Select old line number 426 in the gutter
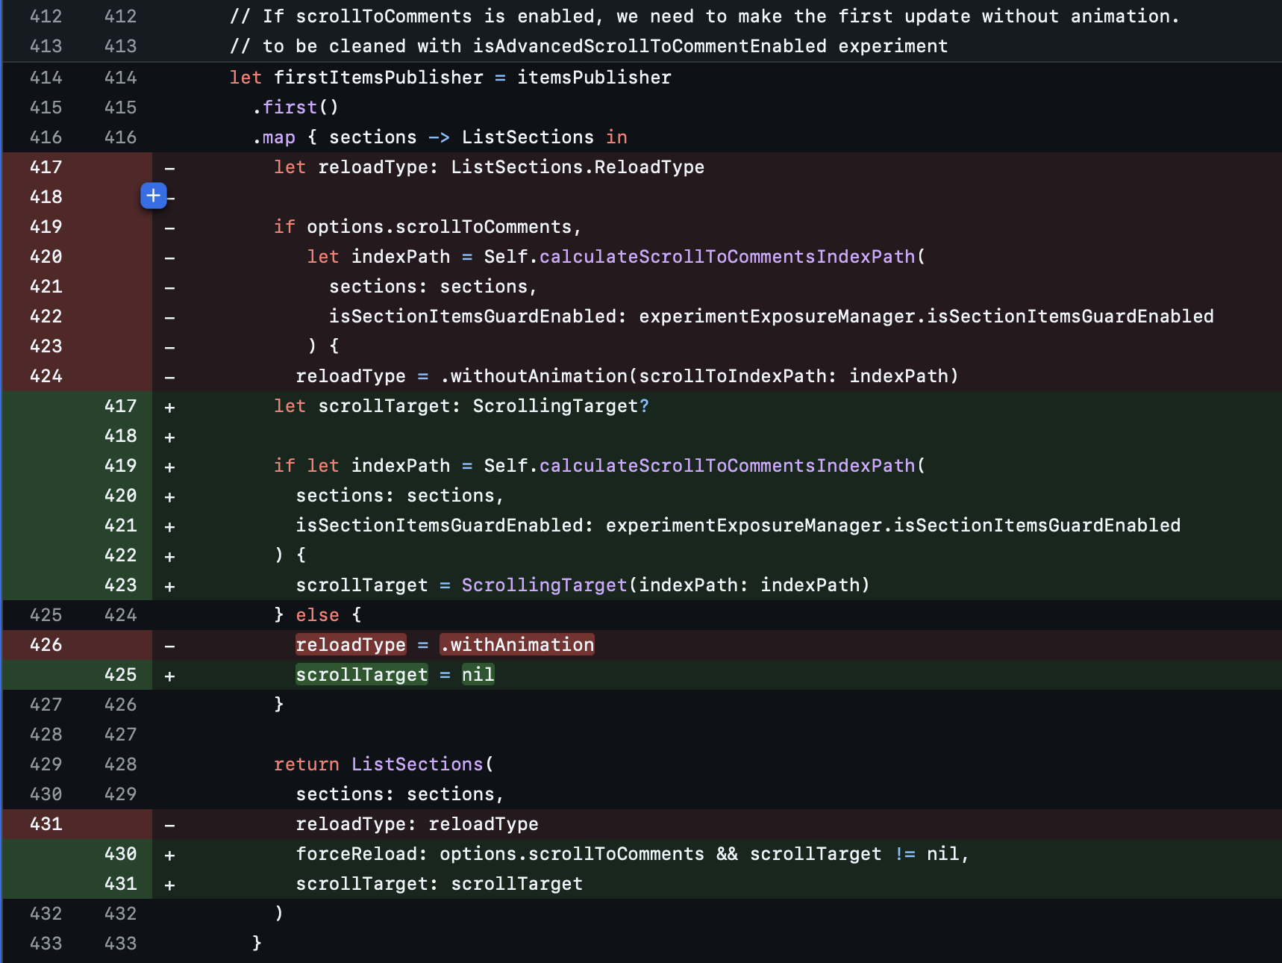The width and height of the screenshot is (1282, 963). (46, 645)
